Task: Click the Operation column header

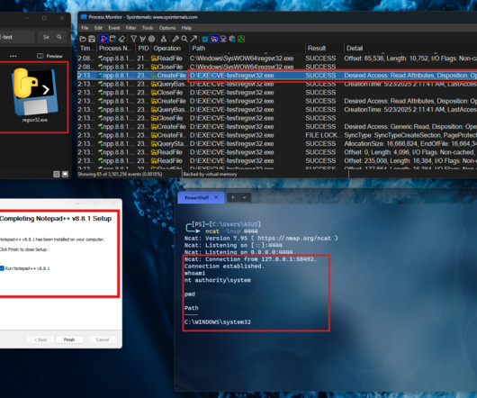Action: point(170,48)
